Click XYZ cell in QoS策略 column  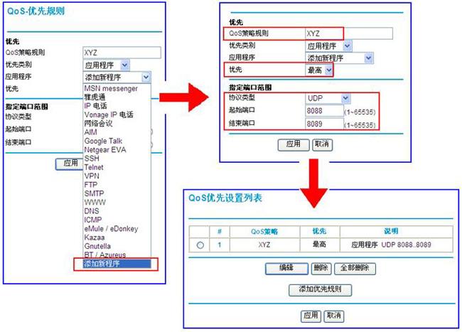point(264,245)
